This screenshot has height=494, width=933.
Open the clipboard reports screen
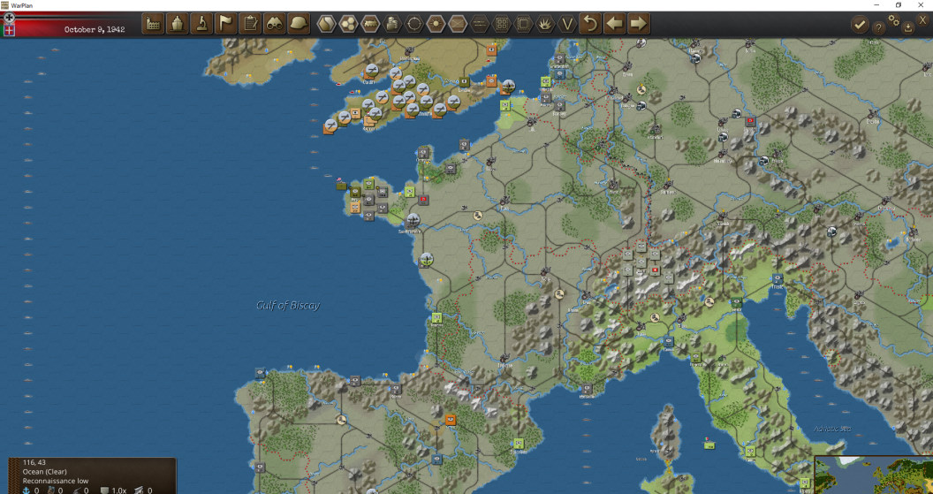pyautogui.click(x=251, y=24)
